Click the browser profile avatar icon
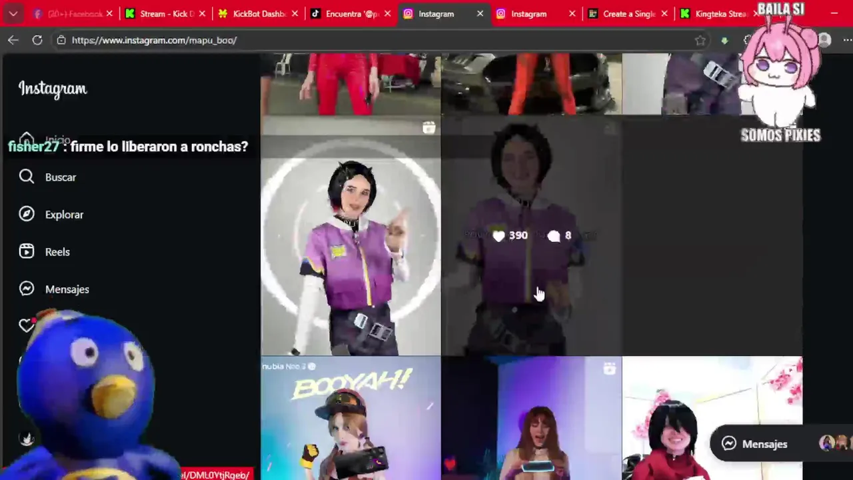 (x=825, y=40)
